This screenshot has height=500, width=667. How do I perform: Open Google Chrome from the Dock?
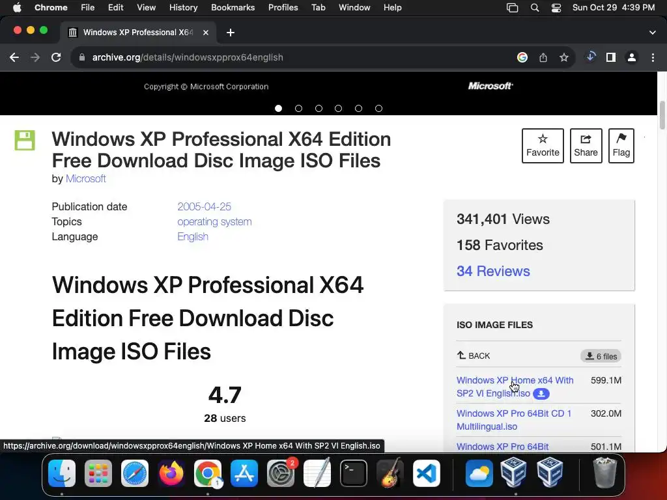[208, 473]
